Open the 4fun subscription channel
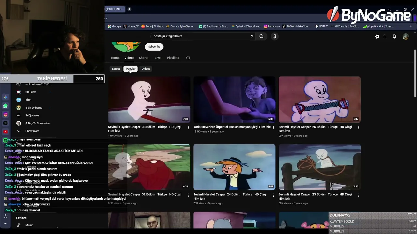The width and height of the screenshot is (417, 234). point(28,100)
